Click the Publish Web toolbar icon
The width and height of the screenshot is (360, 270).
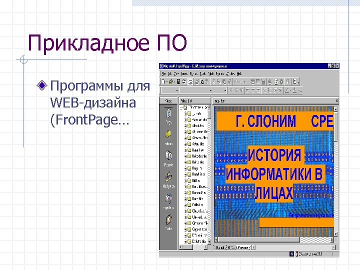(184, 81)
